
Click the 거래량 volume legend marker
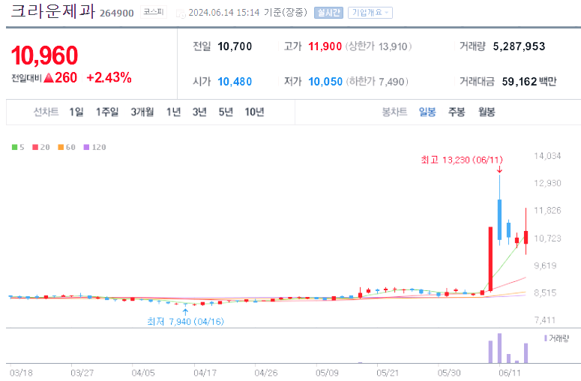546,338
